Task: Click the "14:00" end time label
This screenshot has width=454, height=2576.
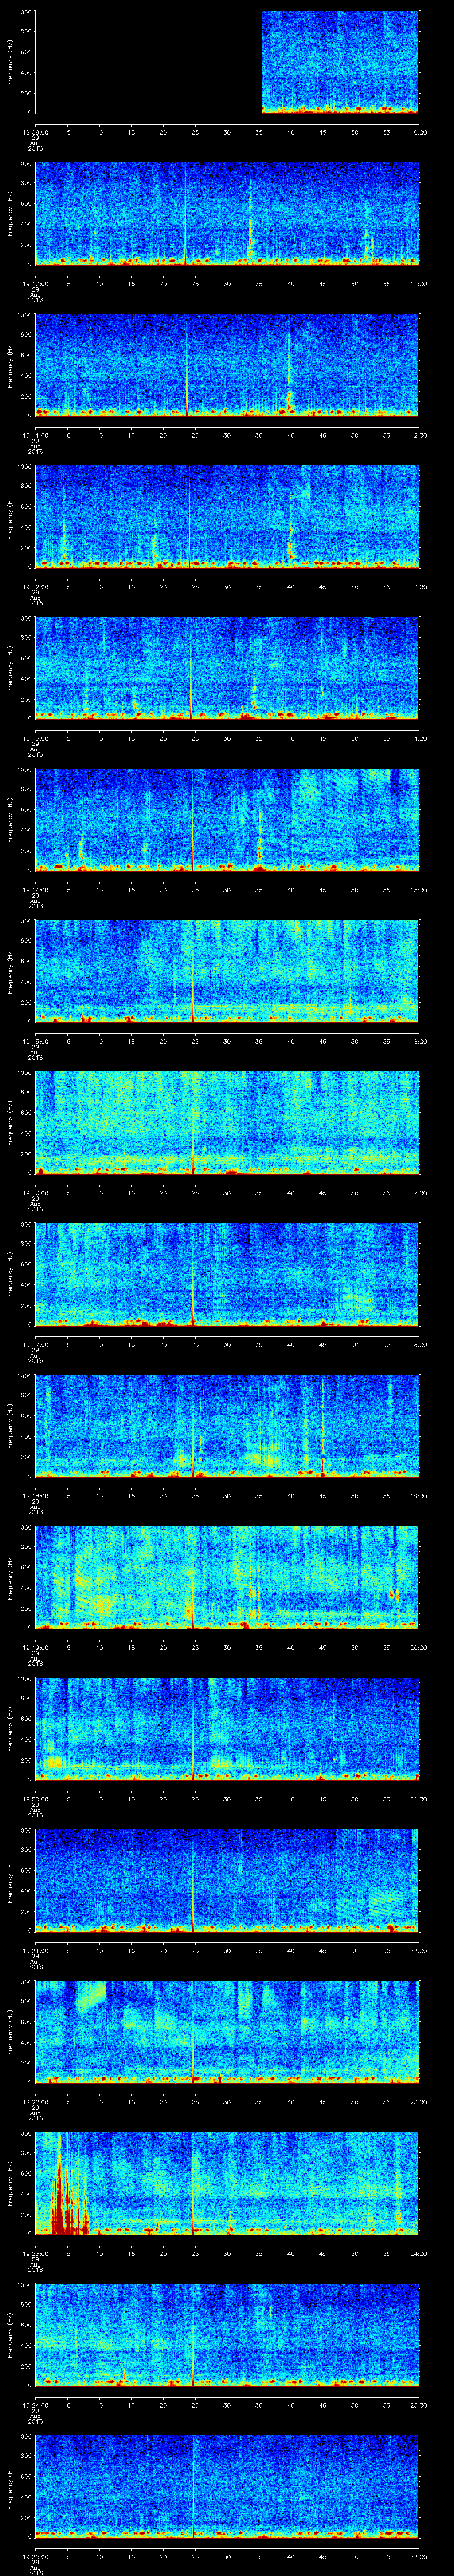Action: 418,738
